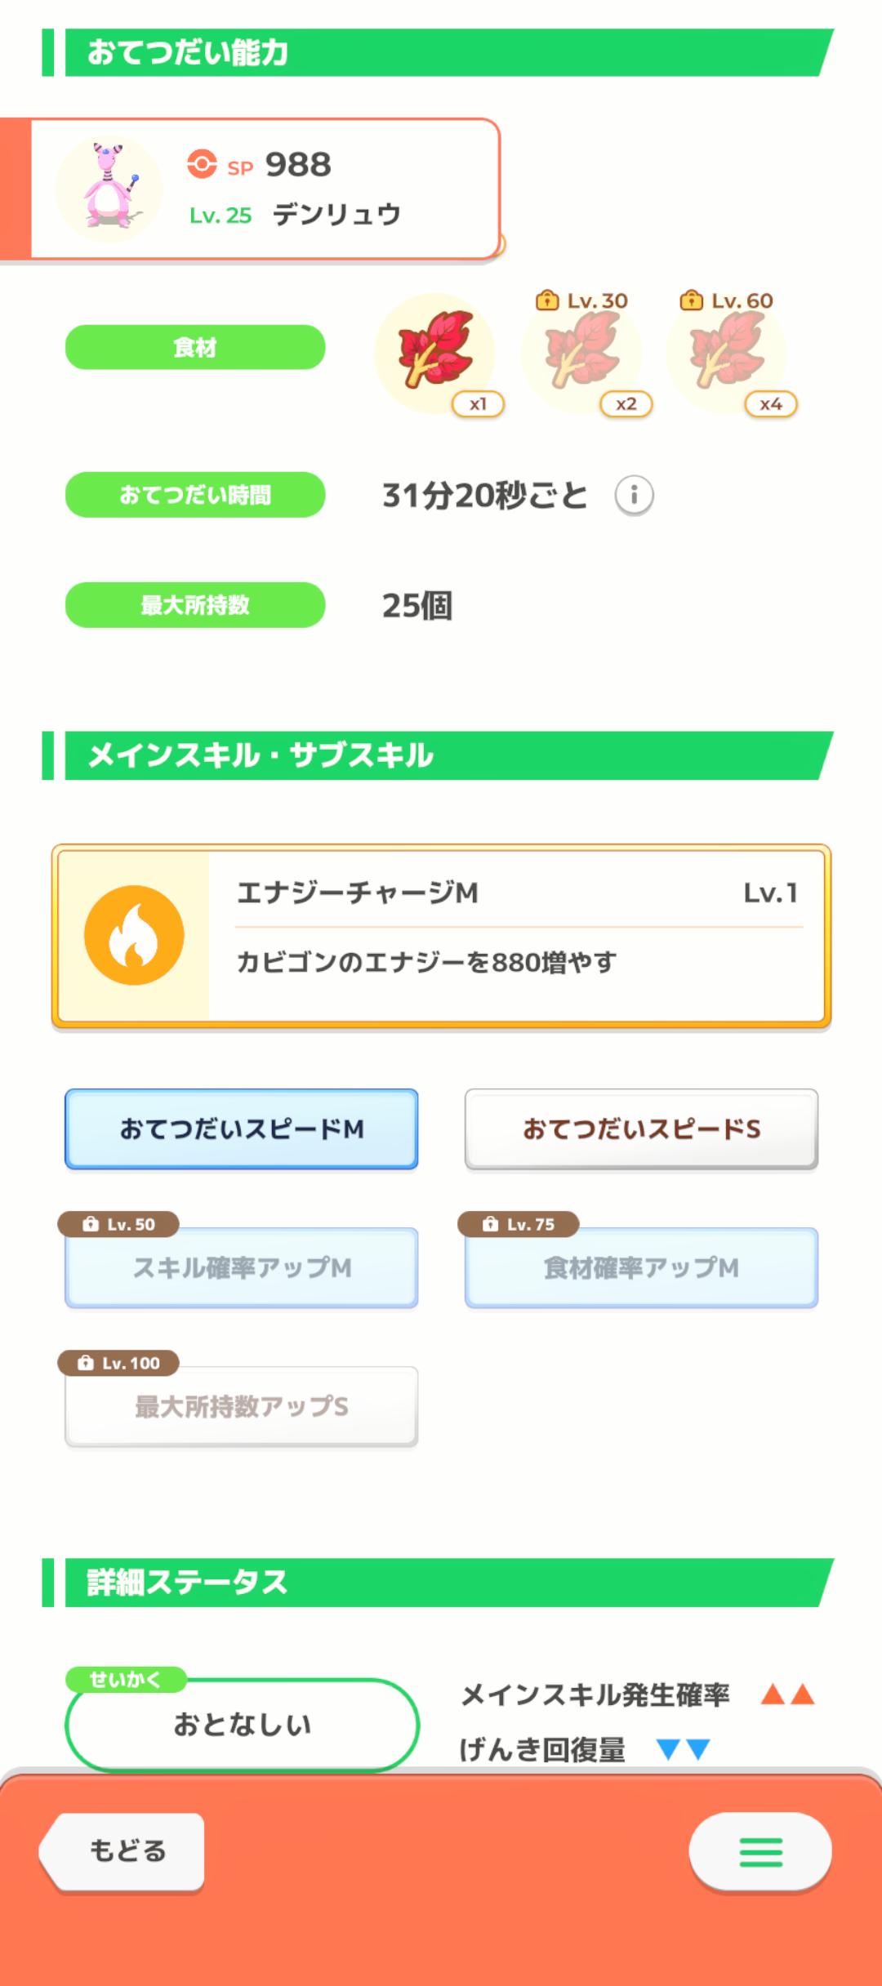Select the おてつだいスピードS sub skill

pos(641,1129)
